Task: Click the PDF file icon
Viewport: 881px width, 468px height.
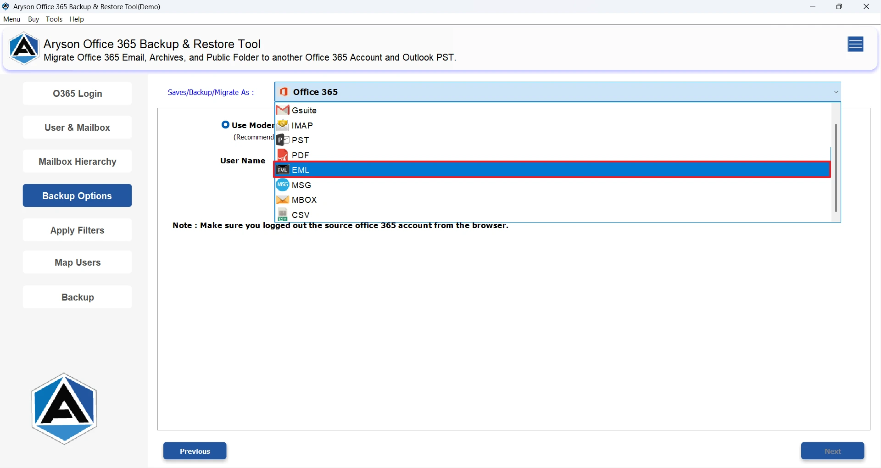Action: click(x=283, y=155)
